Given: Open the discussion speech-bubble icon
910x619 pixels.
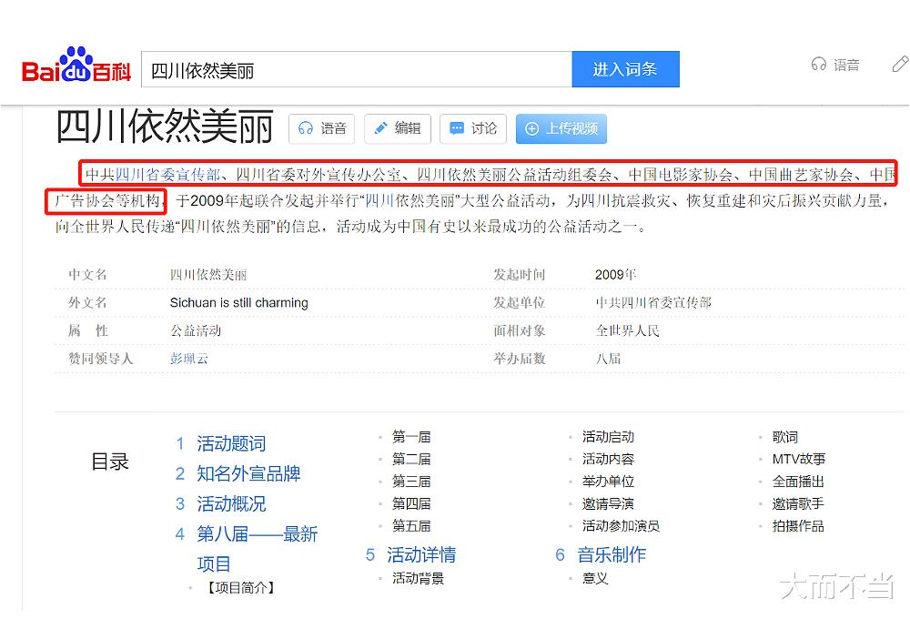Looking at the screenshot, I should pyautogui.click(x=472, y=128).
